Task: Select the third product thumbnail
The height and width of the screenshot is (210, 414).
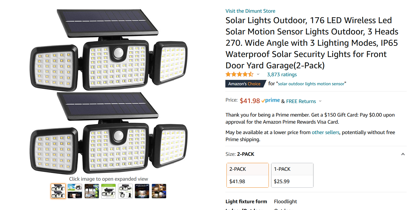Action: coord(92,191)
